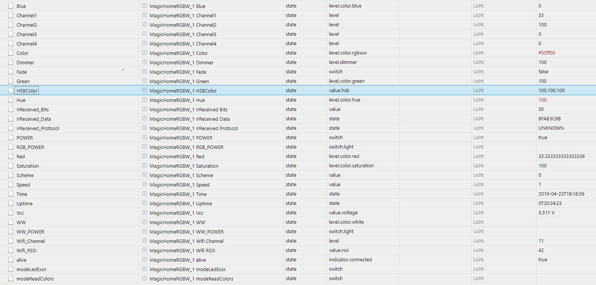Image resolution: width=596 pixels, height=285 pixels.
Task: Click the HSBColor value 100,100,100
Action: (x=552, y=91)
